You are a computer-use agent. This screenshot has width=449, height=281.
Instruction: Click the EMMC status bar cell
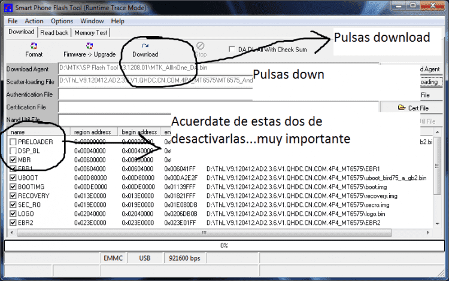[113, 258]
